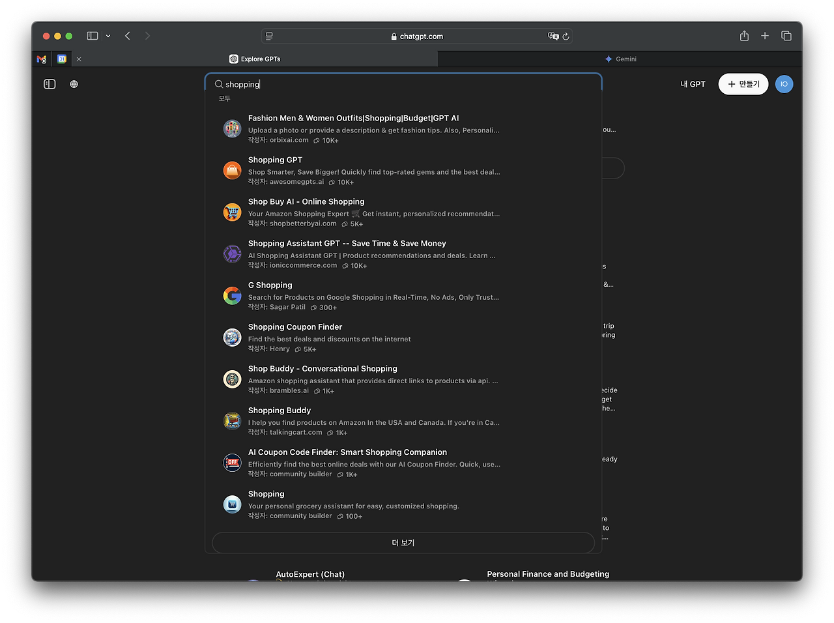Viewport: 834px width, 623px height.
Task: Open the Shopping Coupon Finder avatar
Action: [x=232, y=337]
